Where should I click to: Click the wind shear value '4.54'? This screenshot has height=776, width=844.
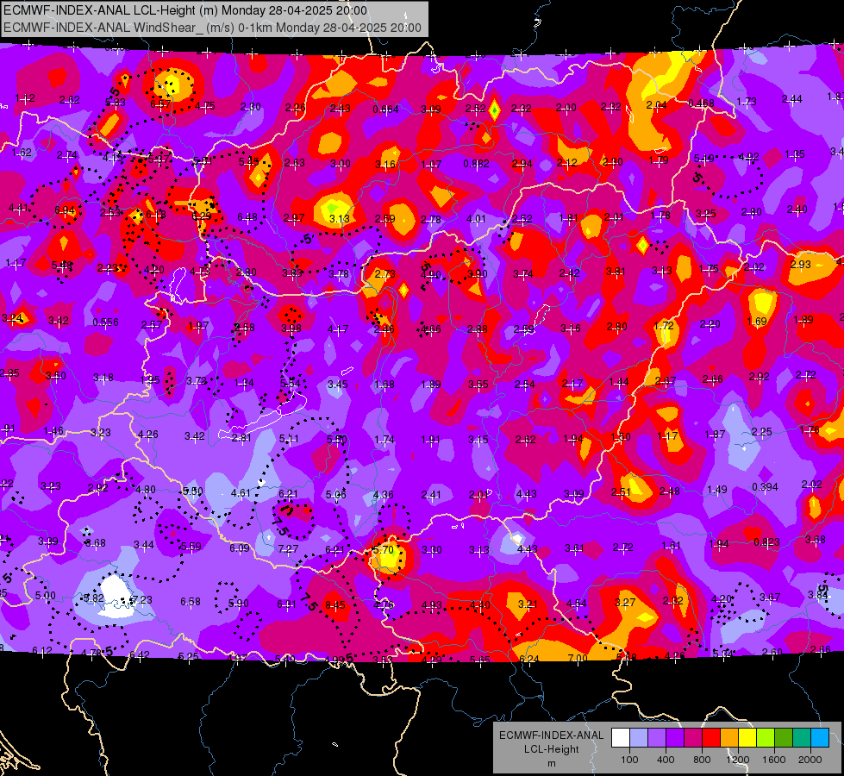click(577, 604)
